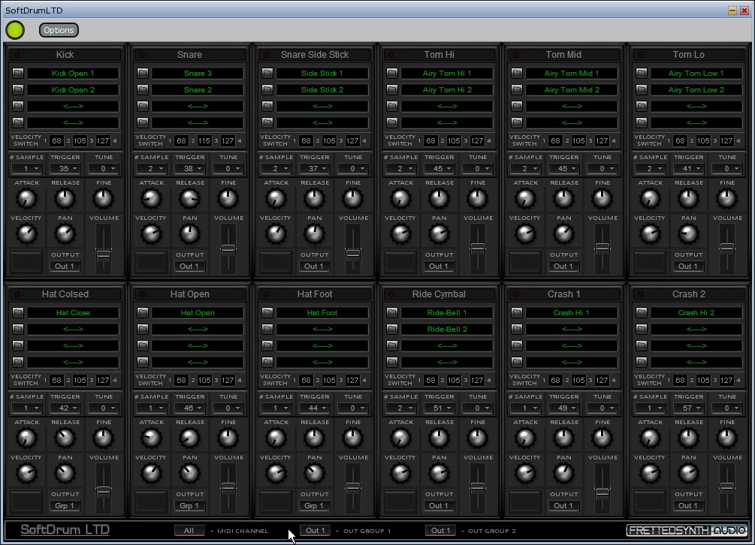Adjust the Hat Open Velocity knob
The image size is (755, 545).
point(151,474)
